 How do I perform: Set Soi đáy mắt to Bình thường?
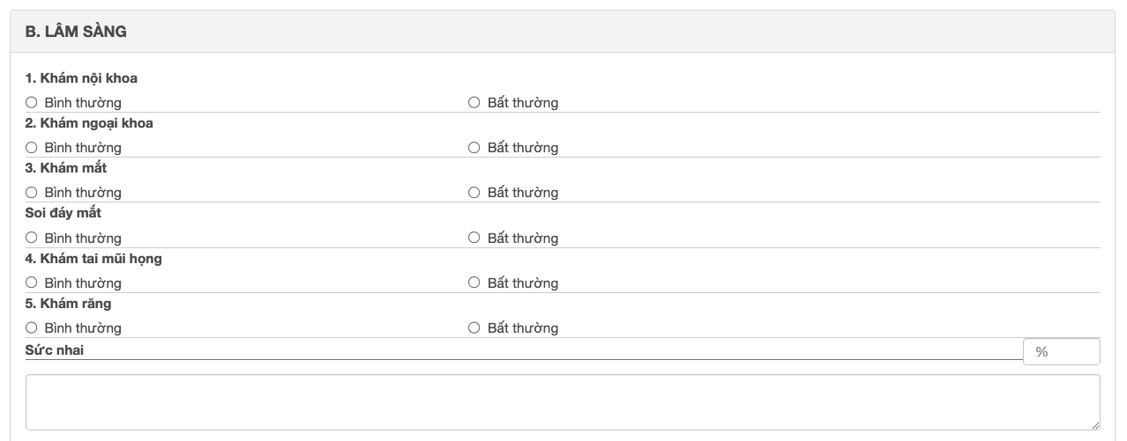tap(32, 238)
